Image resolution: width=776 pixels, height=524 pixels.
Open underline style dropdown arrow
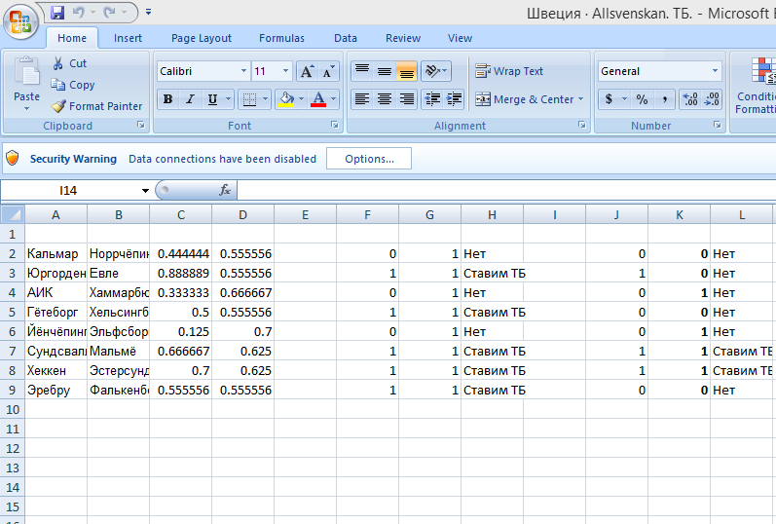(x=229, y=99)
